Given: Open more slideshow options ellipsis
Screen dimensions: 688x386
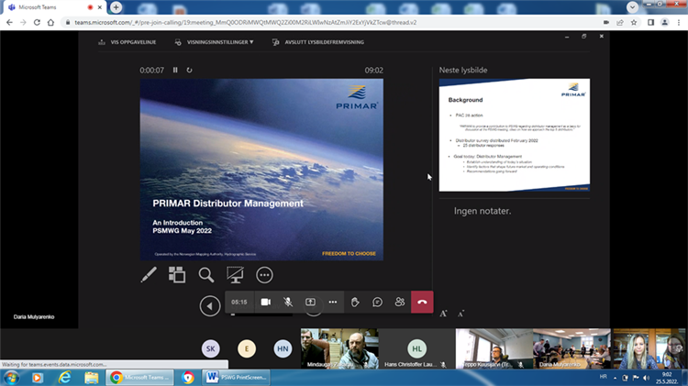Looking at the screenshot, I should pos(264,275).
